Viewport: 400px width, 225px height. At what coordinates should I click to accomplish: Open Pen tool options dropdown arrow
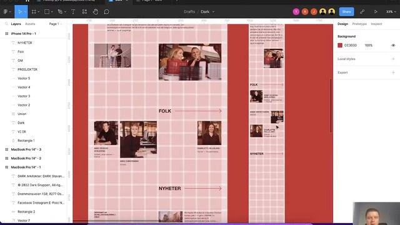pyautogui.click(x=65, y=12)
